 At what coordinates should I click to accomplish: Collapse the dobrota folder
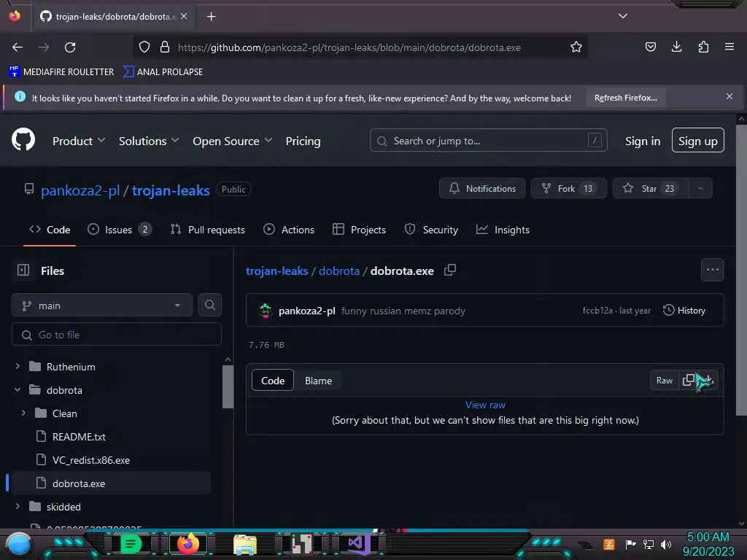pos(18,389)
